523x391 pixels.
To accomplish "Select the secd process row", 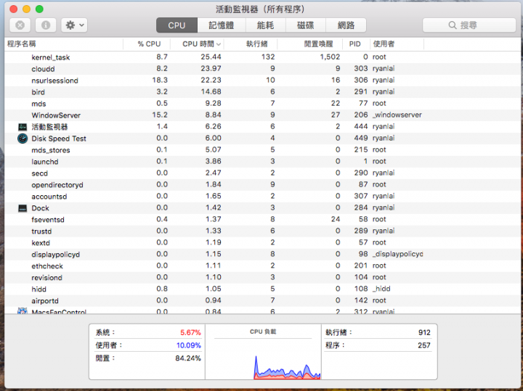I will 261,173.
